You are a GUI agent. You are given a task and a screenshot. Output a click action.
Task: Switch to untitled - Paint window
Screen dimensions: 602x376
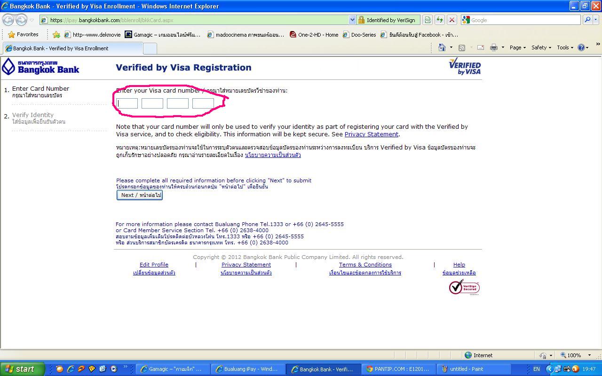473,369
